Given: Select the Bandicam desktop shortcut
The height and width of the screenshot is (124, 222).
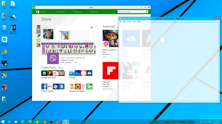Looking at the screenshot, I should [4, 88].
